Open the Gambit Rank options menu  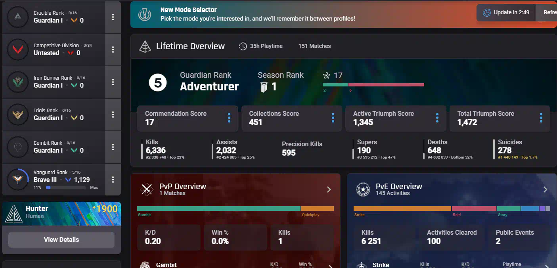[113, 147]
